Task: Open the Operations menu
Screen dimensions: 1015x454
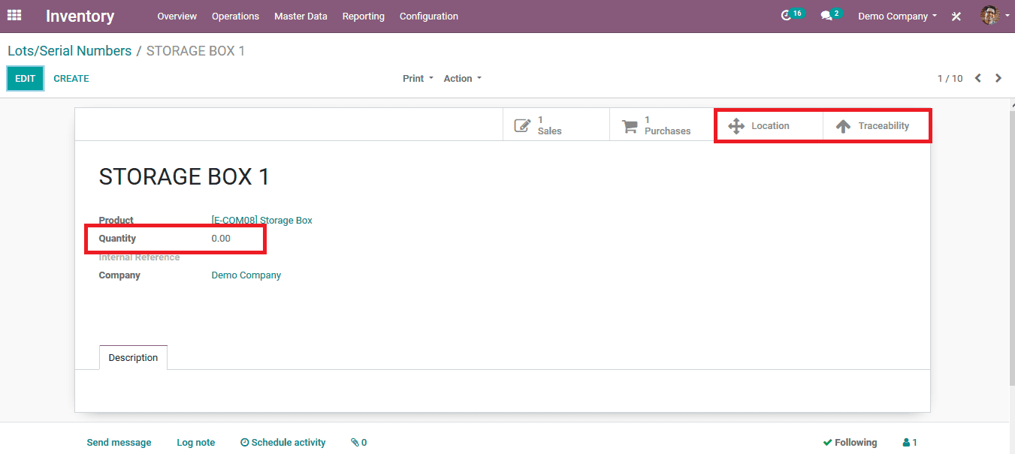Action: point(235,16)
